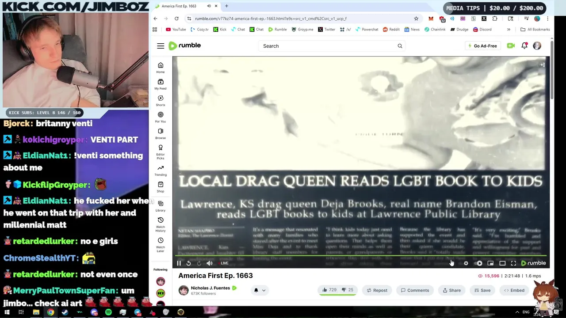Open the user profile avatar on Rumble
This screenshot has height=318, width=566.
[x=537, y=45]
